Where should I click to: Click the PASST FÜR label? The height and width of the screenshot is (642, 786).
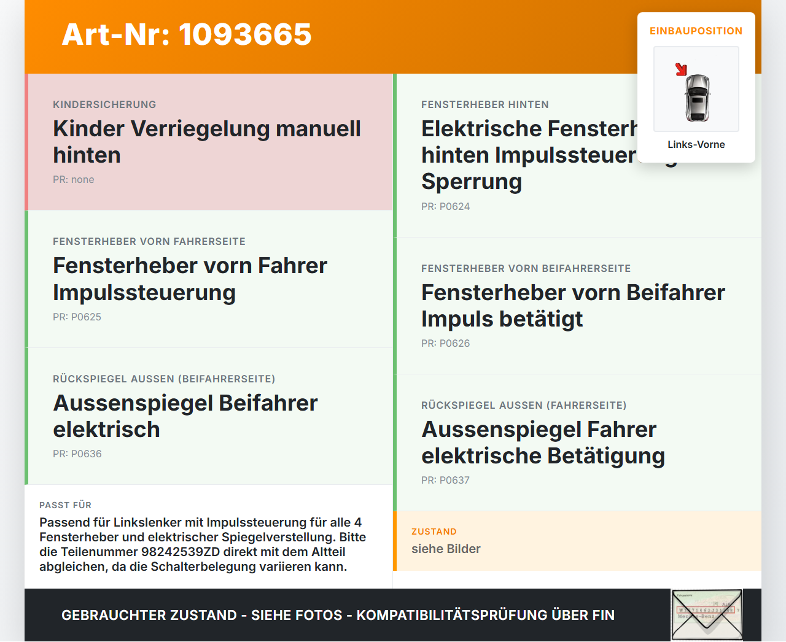[x=65, y=505]
